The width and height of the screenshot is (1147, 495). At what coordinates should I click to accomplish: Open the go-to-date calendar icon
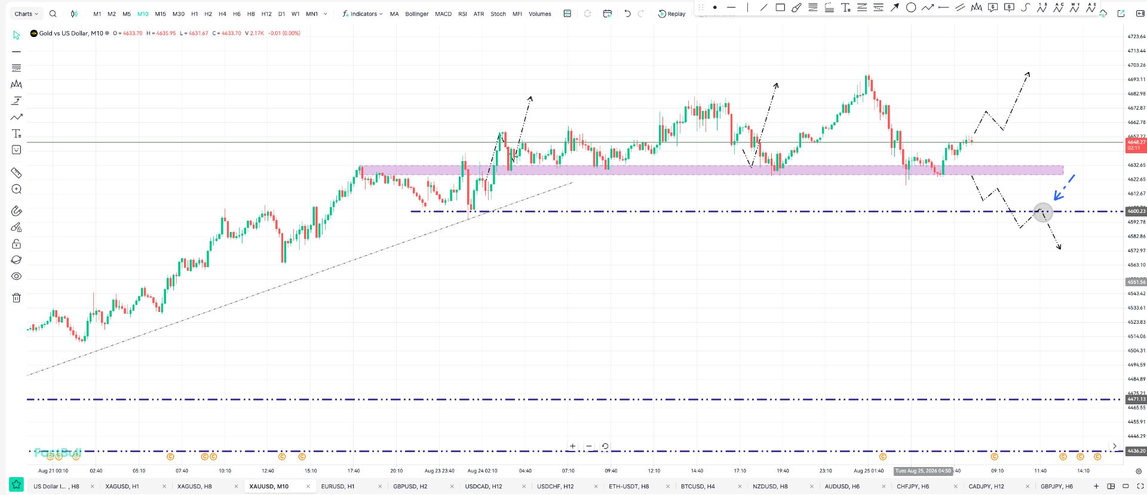point(608,14)
